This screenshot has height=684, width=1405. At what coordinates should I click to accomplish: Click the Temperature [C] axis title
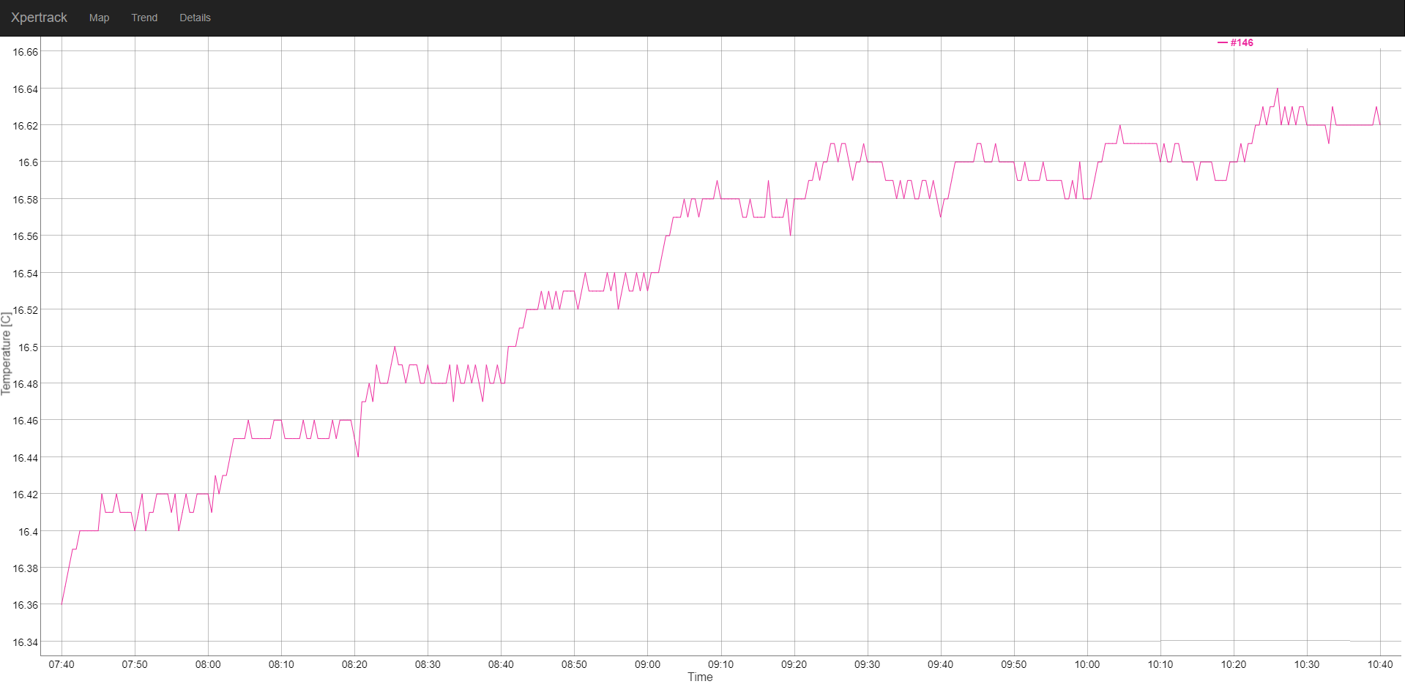pos(7,353)
